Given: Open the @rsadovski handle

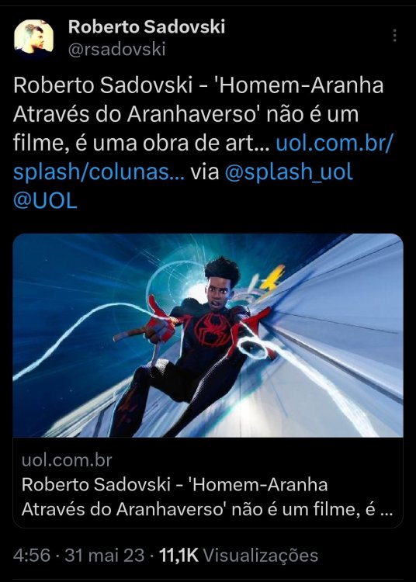Looking at the screenshot, I should coord(116,50).
